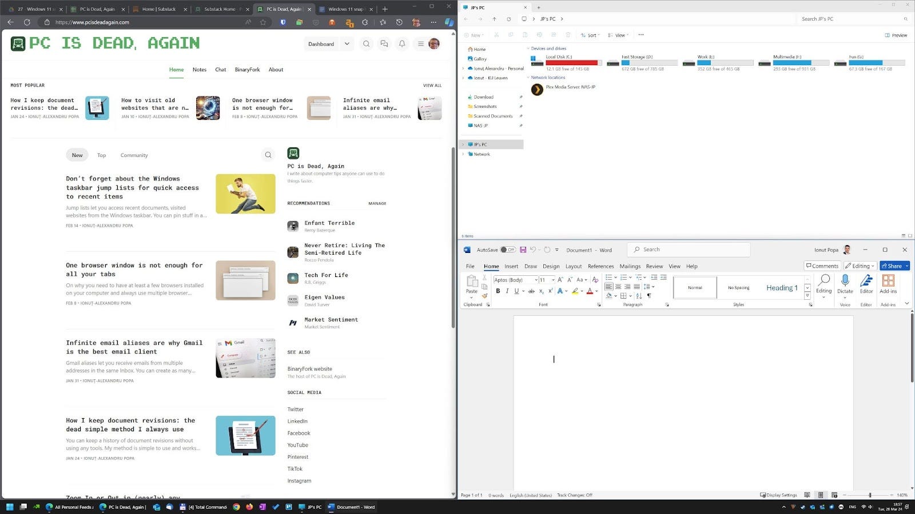The height and width of the screenshot is (514, 915).
Task: Open the View dropdown in File Explorer
Action: click(618, 35)
